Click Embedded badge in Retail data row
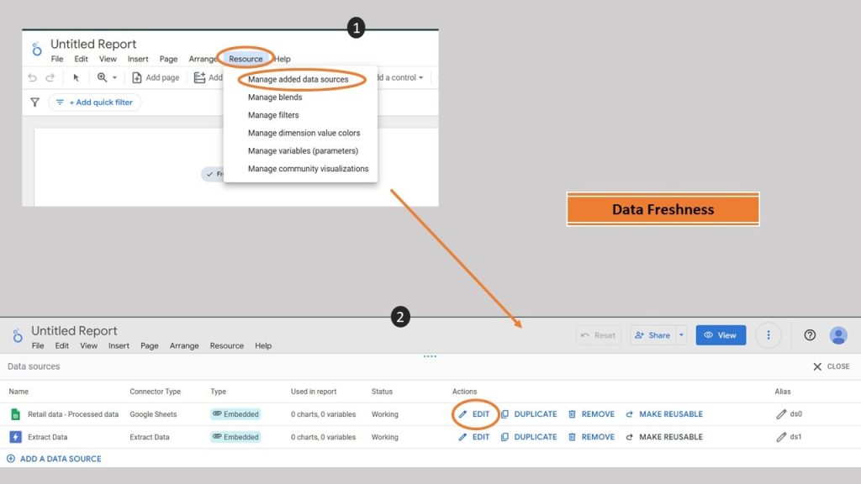 point(235,414)
